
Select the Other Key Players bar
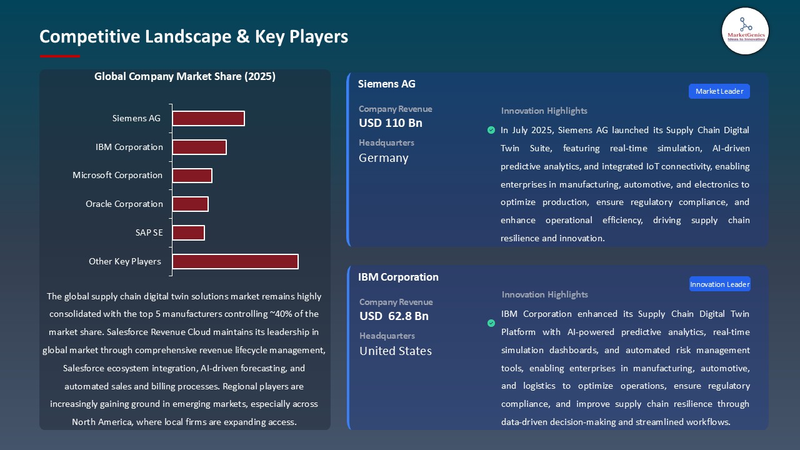(x=235, y=261)
